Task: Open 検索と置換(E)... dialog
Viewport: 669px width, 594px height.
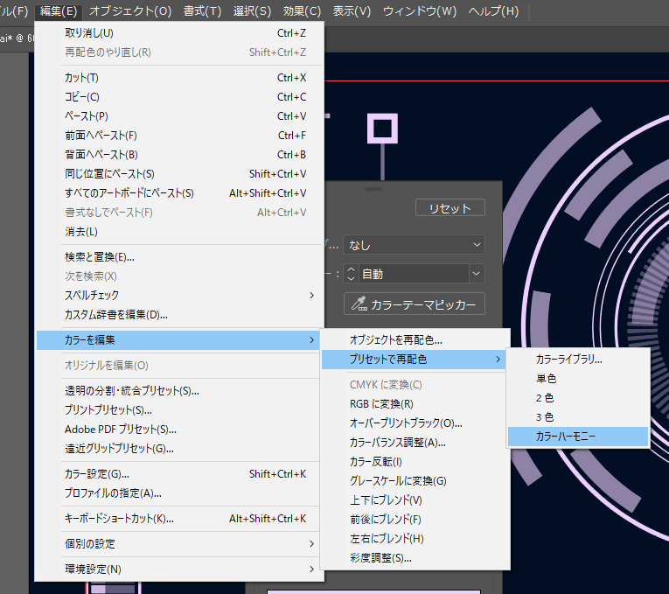Action: click(179, 257)
